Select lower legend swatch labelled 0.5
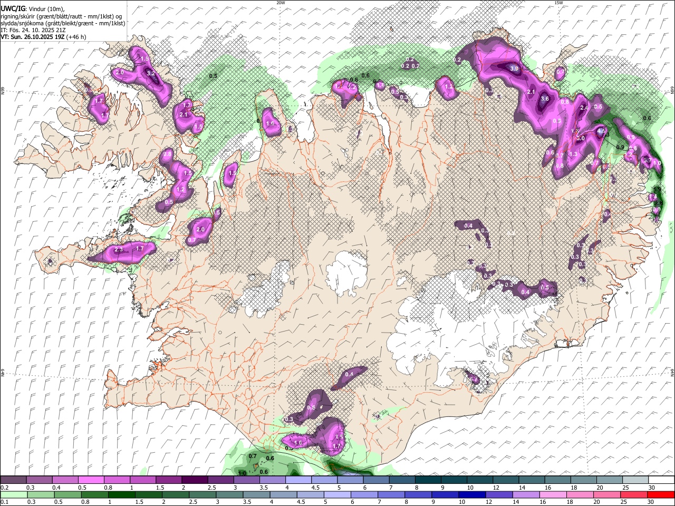 point(67,495)
